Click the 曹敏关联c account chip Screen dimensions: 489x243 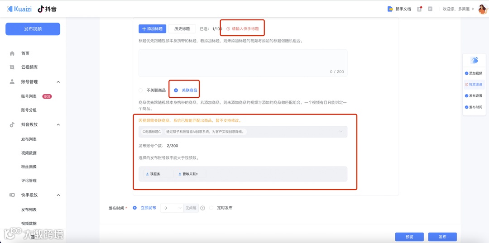191,174
